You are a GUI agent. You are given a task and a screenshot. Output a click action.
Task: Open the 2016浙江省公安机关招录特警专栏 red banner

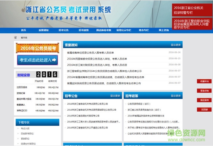pyautogui.click(x=192, y=10)
